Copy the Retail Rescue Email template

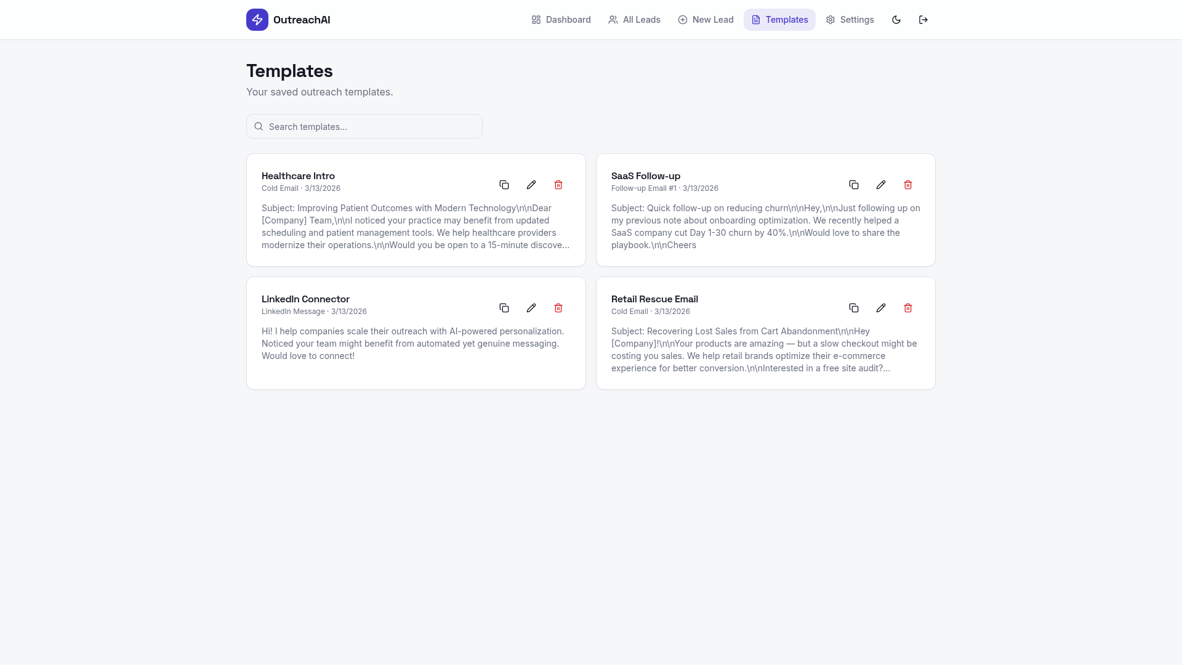click(854, 308)
